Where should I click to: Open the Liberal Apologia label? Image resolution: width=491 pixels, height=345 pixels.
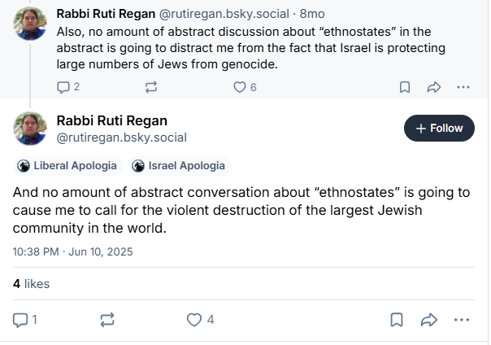click(x=68, y=166)
